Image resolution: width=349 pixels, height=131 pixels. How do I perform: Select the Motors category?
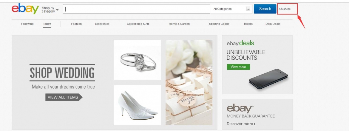pos(248,24)
